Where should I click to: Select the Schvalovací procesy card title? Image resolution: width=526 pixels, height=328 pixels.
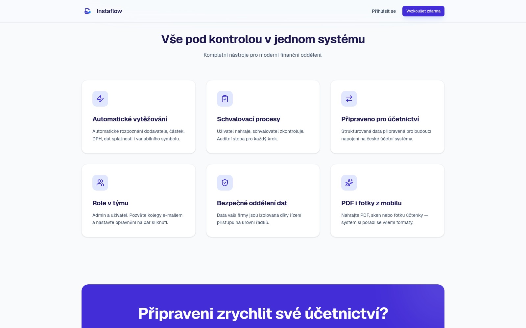pyautogui.click(x=248, y=119)
